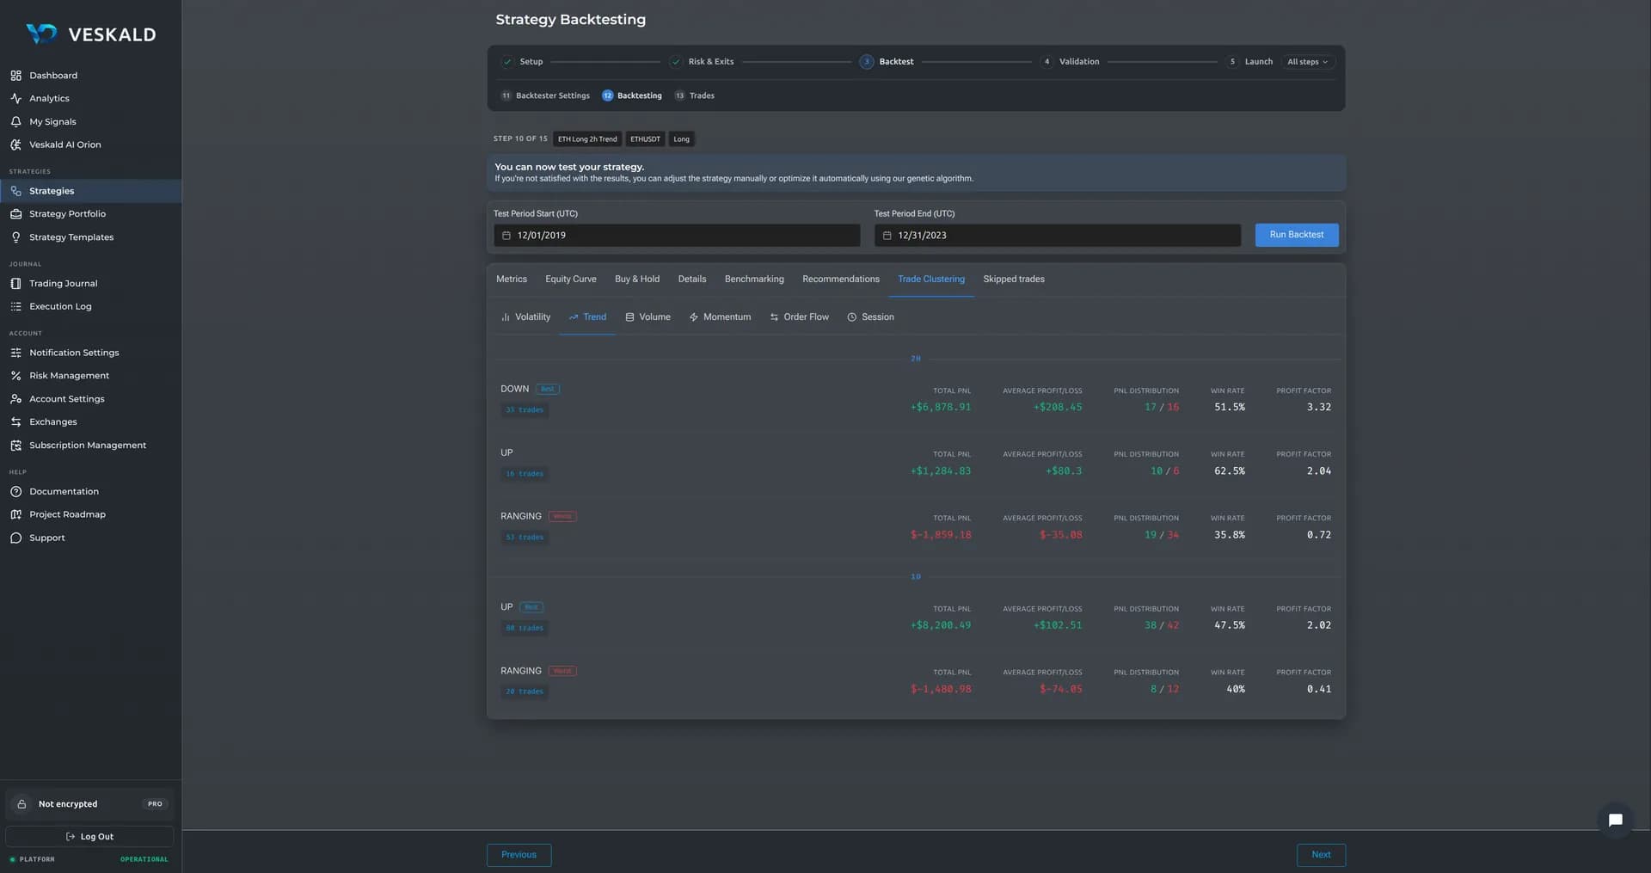Select the Trade Clustering tab
1651x873 pixels.
point(931,280)
